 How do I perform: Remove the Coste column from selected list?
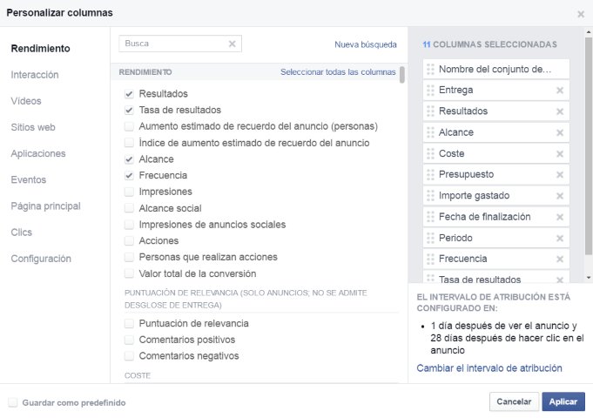[x=560, y=154]
